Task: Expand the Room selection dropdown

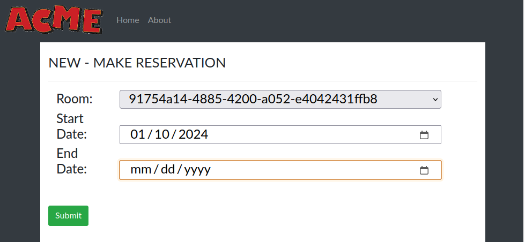Action: pyautogui.click(x=280, y=99)
